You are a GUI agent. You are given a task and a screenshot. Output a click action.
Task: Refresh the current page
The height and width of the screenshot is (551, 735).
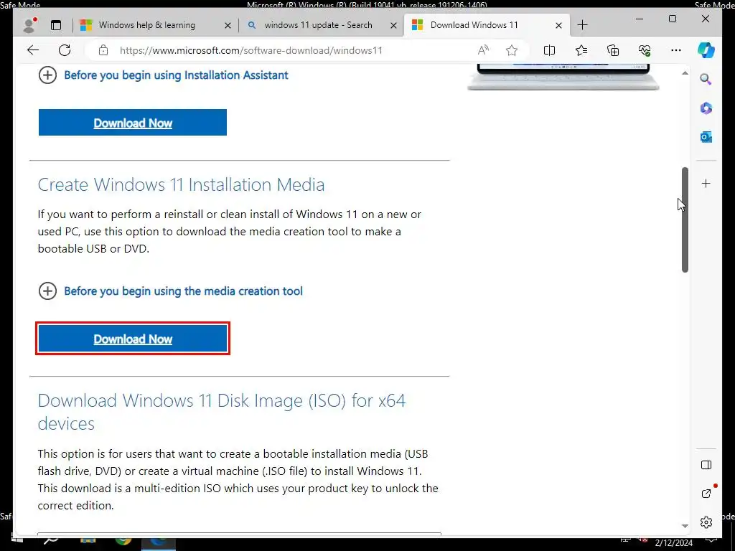(x=65, y=50)
